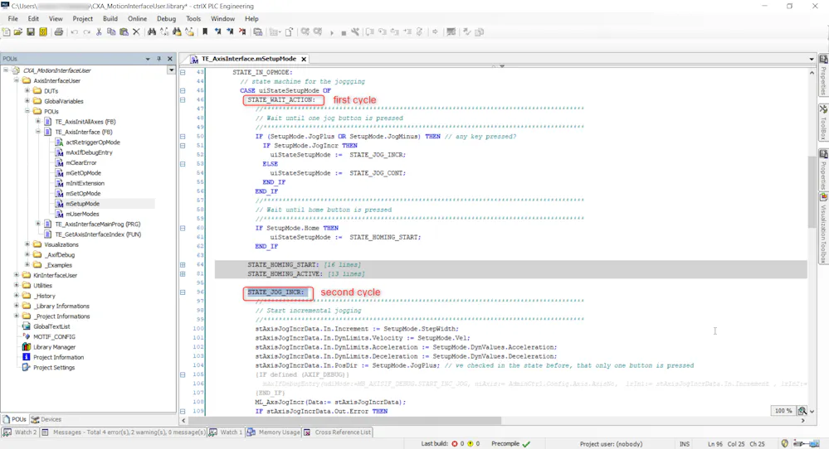This screenshot has height=449, width=829.
Task: Expand folded STATE_HOMING_ACTIVE code block
Action: tap(183, 274)
